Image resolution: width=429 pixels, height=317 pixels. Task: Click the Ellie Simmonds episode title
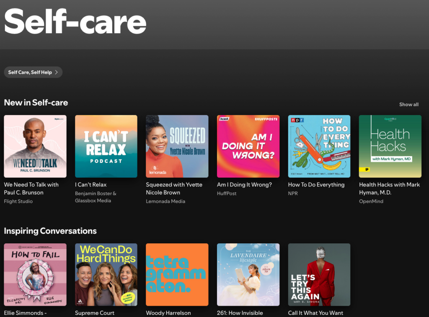[25, 313]
